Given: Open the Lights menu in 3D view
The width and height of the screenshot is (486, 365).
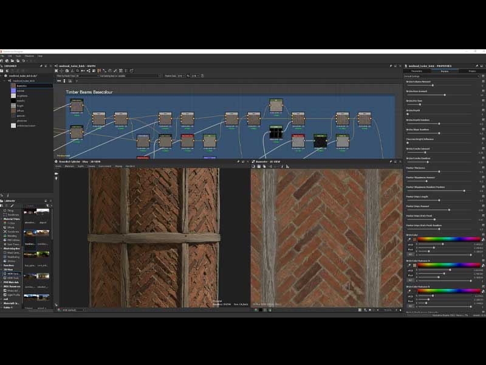Looking at the screenshot, I should 80,166.
